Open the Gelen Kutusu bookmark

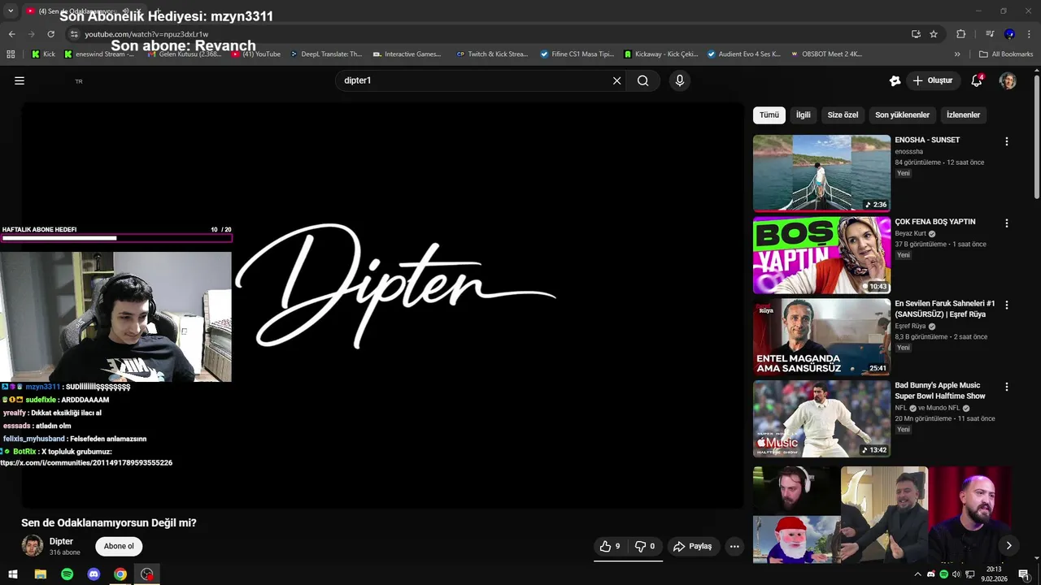click(x=185, y=54)
